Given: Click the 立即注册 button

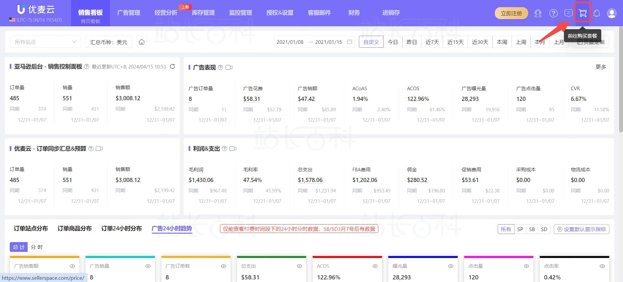Looking at the screenshot, I should pos(511,13).
